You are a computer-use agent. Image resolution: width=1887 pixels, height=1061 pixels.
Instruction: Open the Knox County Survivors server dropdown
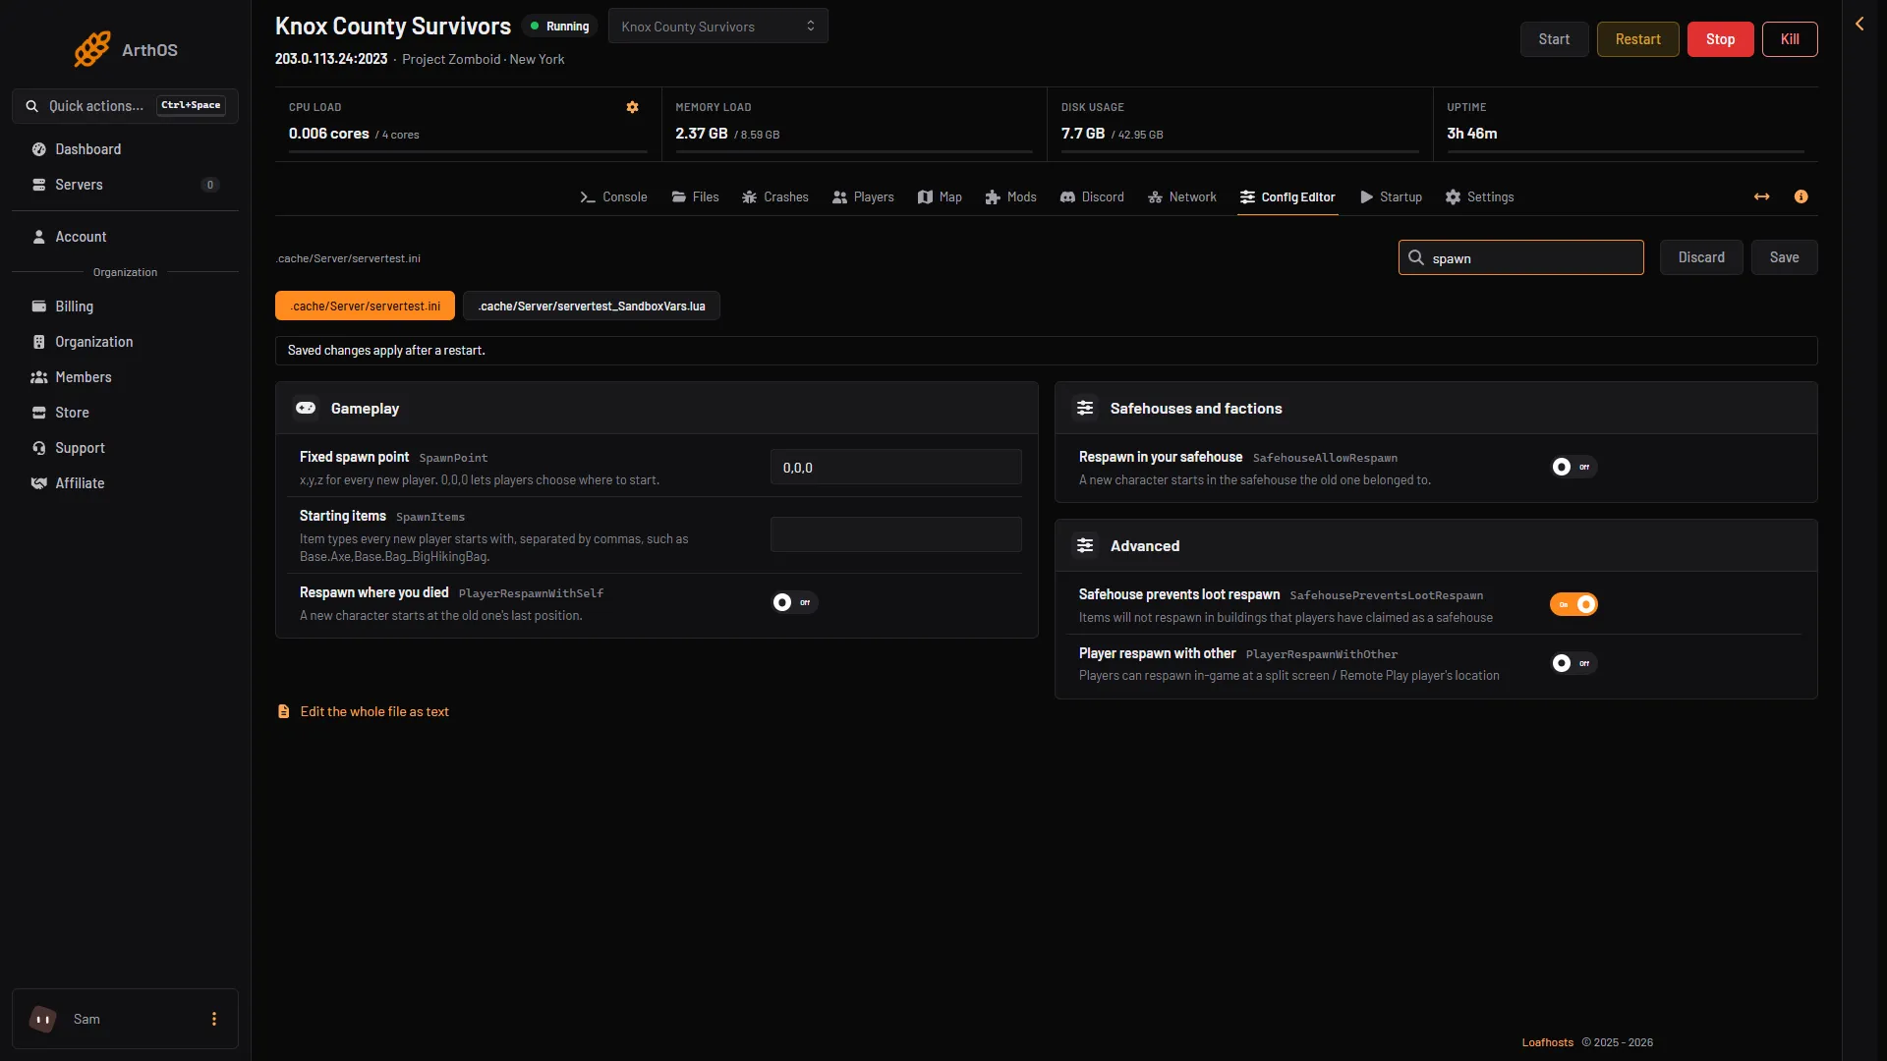(717, 26)
